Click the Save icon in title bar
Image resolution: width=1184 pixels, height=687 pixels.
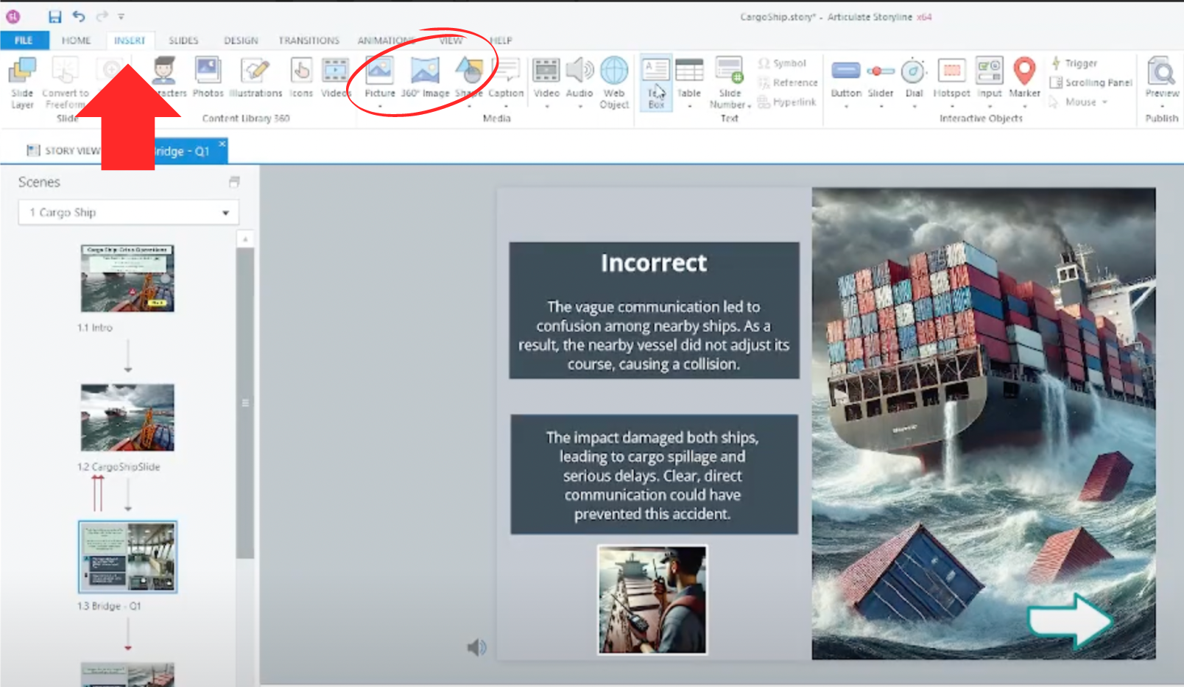point(54,16)
